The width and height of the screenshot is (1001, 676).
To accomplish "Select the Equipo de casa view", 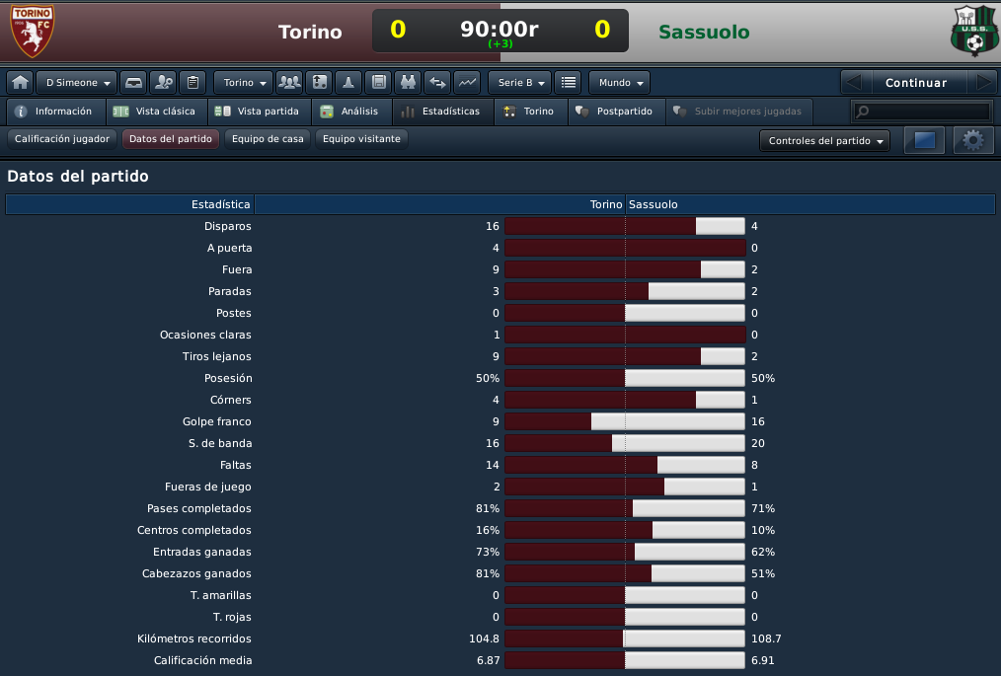I will [x=268, y=138].
